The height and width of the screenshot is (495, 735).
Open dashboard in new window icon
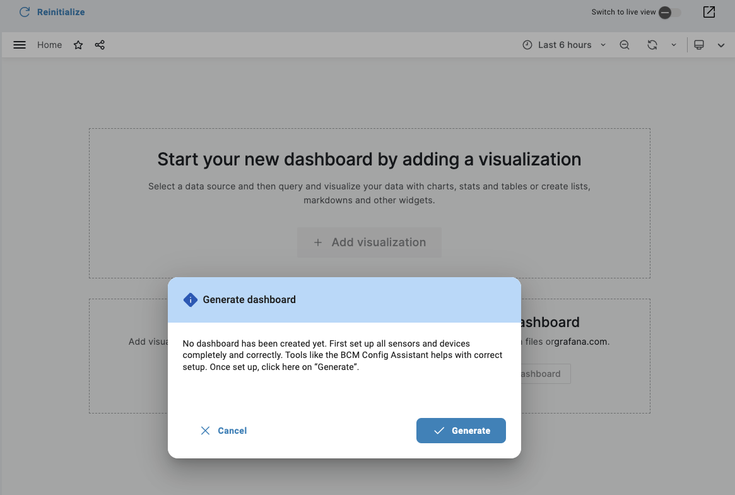point(709,12)
